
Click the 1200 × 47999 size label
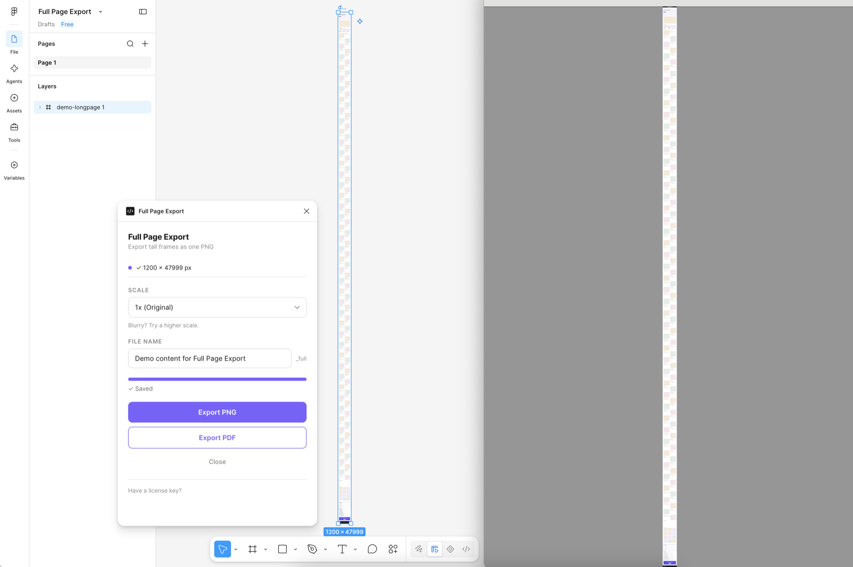(x=345, y=532)
